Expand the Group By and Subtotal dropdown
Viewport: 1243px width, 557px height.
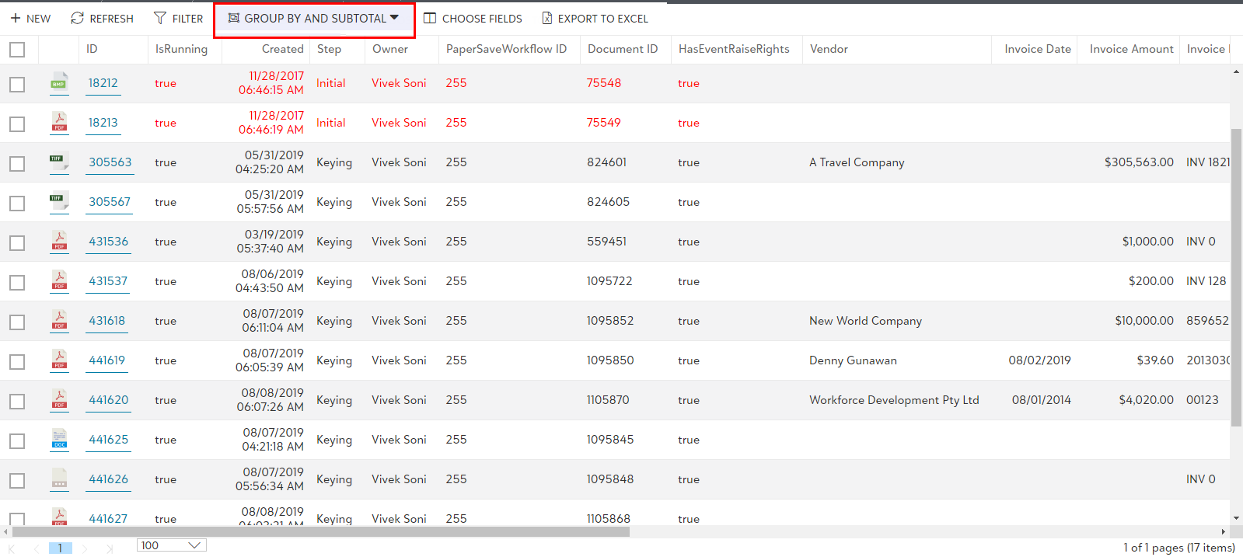coord(314,19)
